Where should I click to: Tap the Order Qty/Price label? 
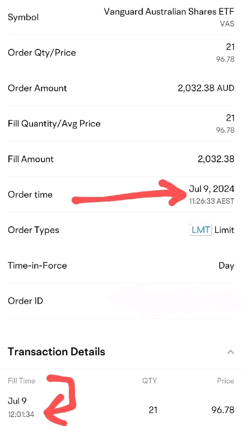[x=42, y=53]
